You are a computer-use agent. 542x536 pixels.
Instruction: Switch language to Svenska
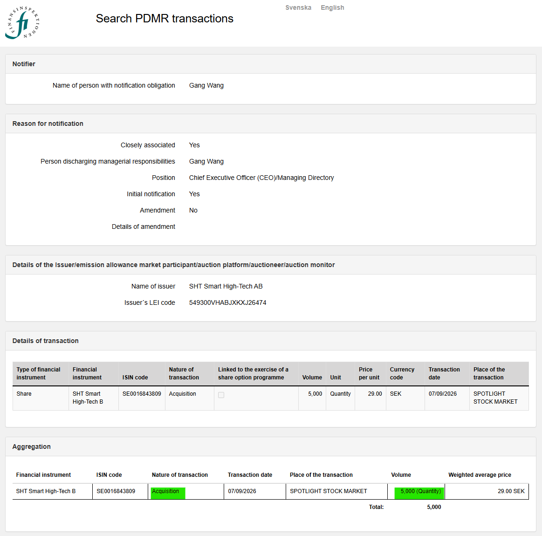coord(298,7)
